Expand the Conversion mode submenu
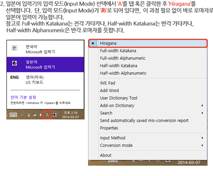This screenshot has height=176, width=213. (x=148, y=145)
